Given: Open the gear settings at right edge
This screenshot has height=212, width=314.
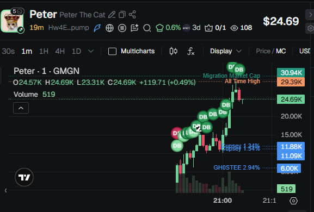Looking at the screenshot, I should click(x=310, y=28).
